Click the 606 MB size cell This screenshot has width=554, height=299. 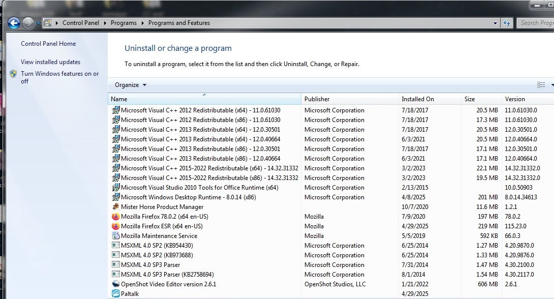click(488, 284)
